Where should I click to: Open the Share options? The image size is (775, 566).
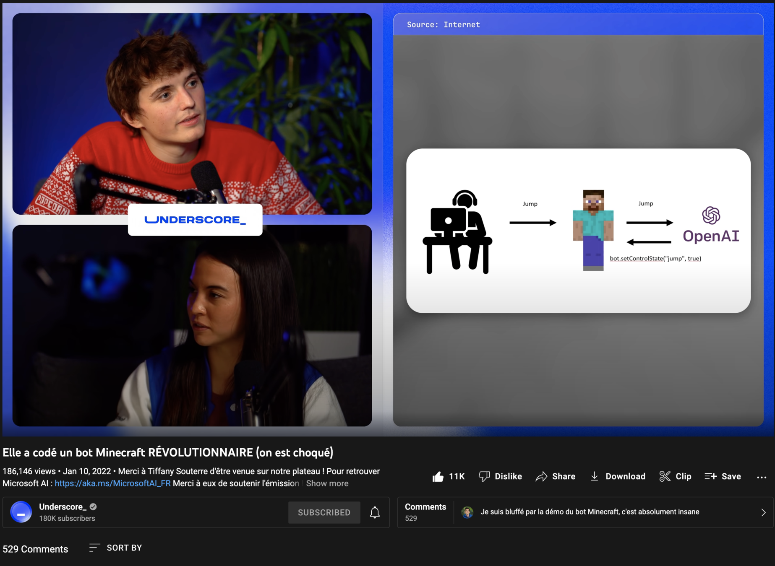[x=556, y=476]
